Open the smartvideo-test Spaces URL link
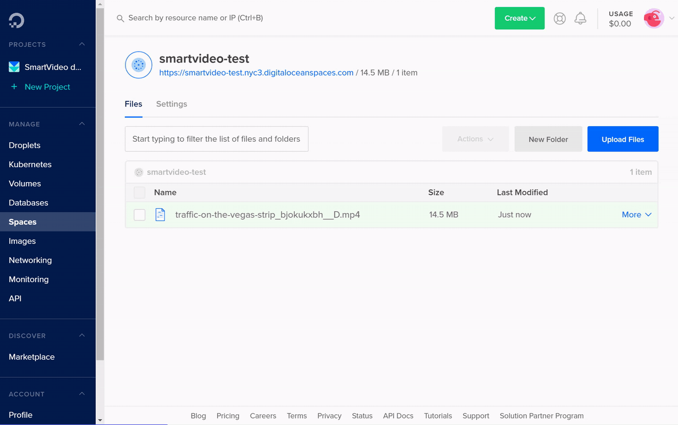Viewport: 678px width, 425px height. 257,72
